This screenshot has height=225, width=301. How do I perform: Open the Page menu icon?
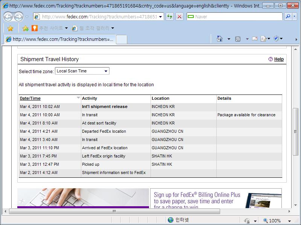[x=265, y=39]
